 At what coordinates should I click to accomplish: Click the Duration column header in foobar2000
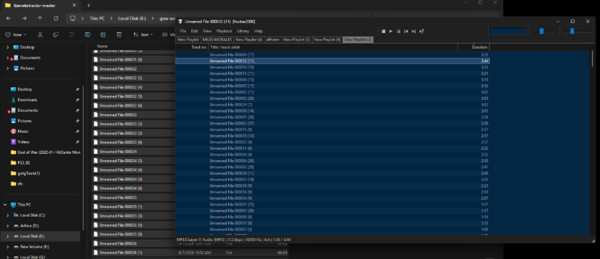tap(473, 47)
